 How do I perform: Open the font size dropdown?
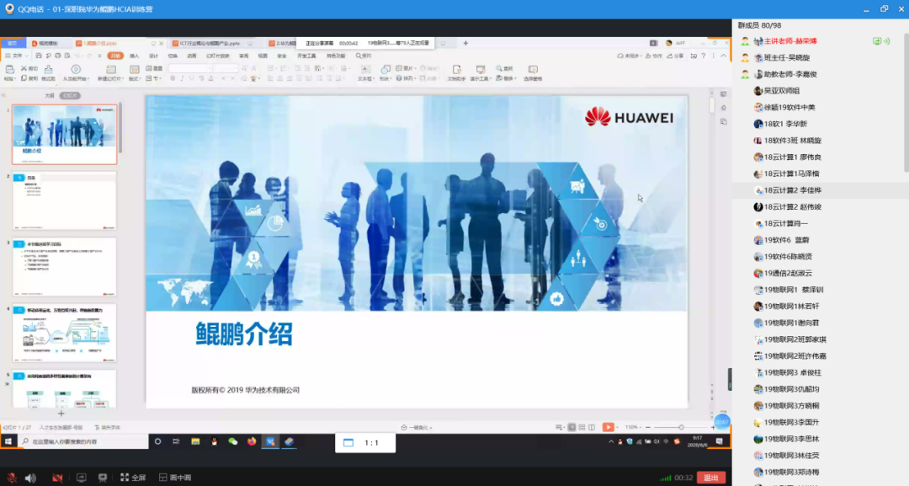coord(236,69)
